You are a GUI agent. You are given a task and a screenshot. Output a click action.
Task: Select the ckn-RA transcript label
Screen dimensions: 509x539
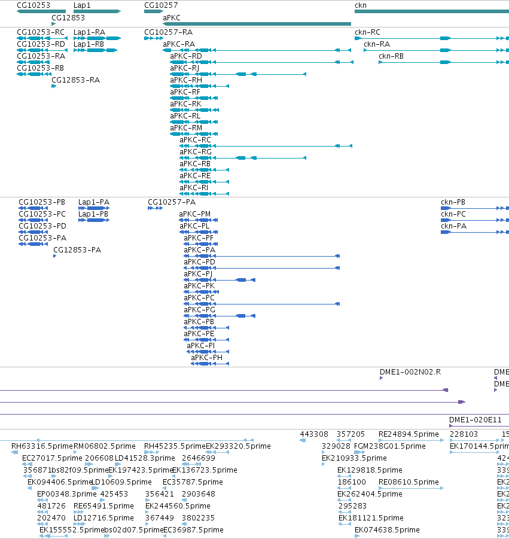[x=377, y=44]
